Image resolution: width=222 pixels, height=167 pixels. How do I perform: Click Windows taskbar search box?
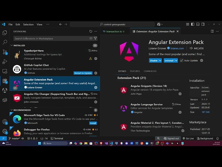[x=55, y=143]
